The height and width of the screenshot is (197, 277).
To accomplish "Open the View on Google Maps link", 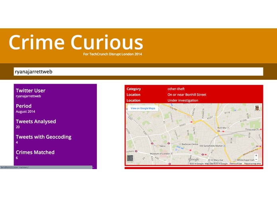I will pyautogui.click(x=143, y=108).
